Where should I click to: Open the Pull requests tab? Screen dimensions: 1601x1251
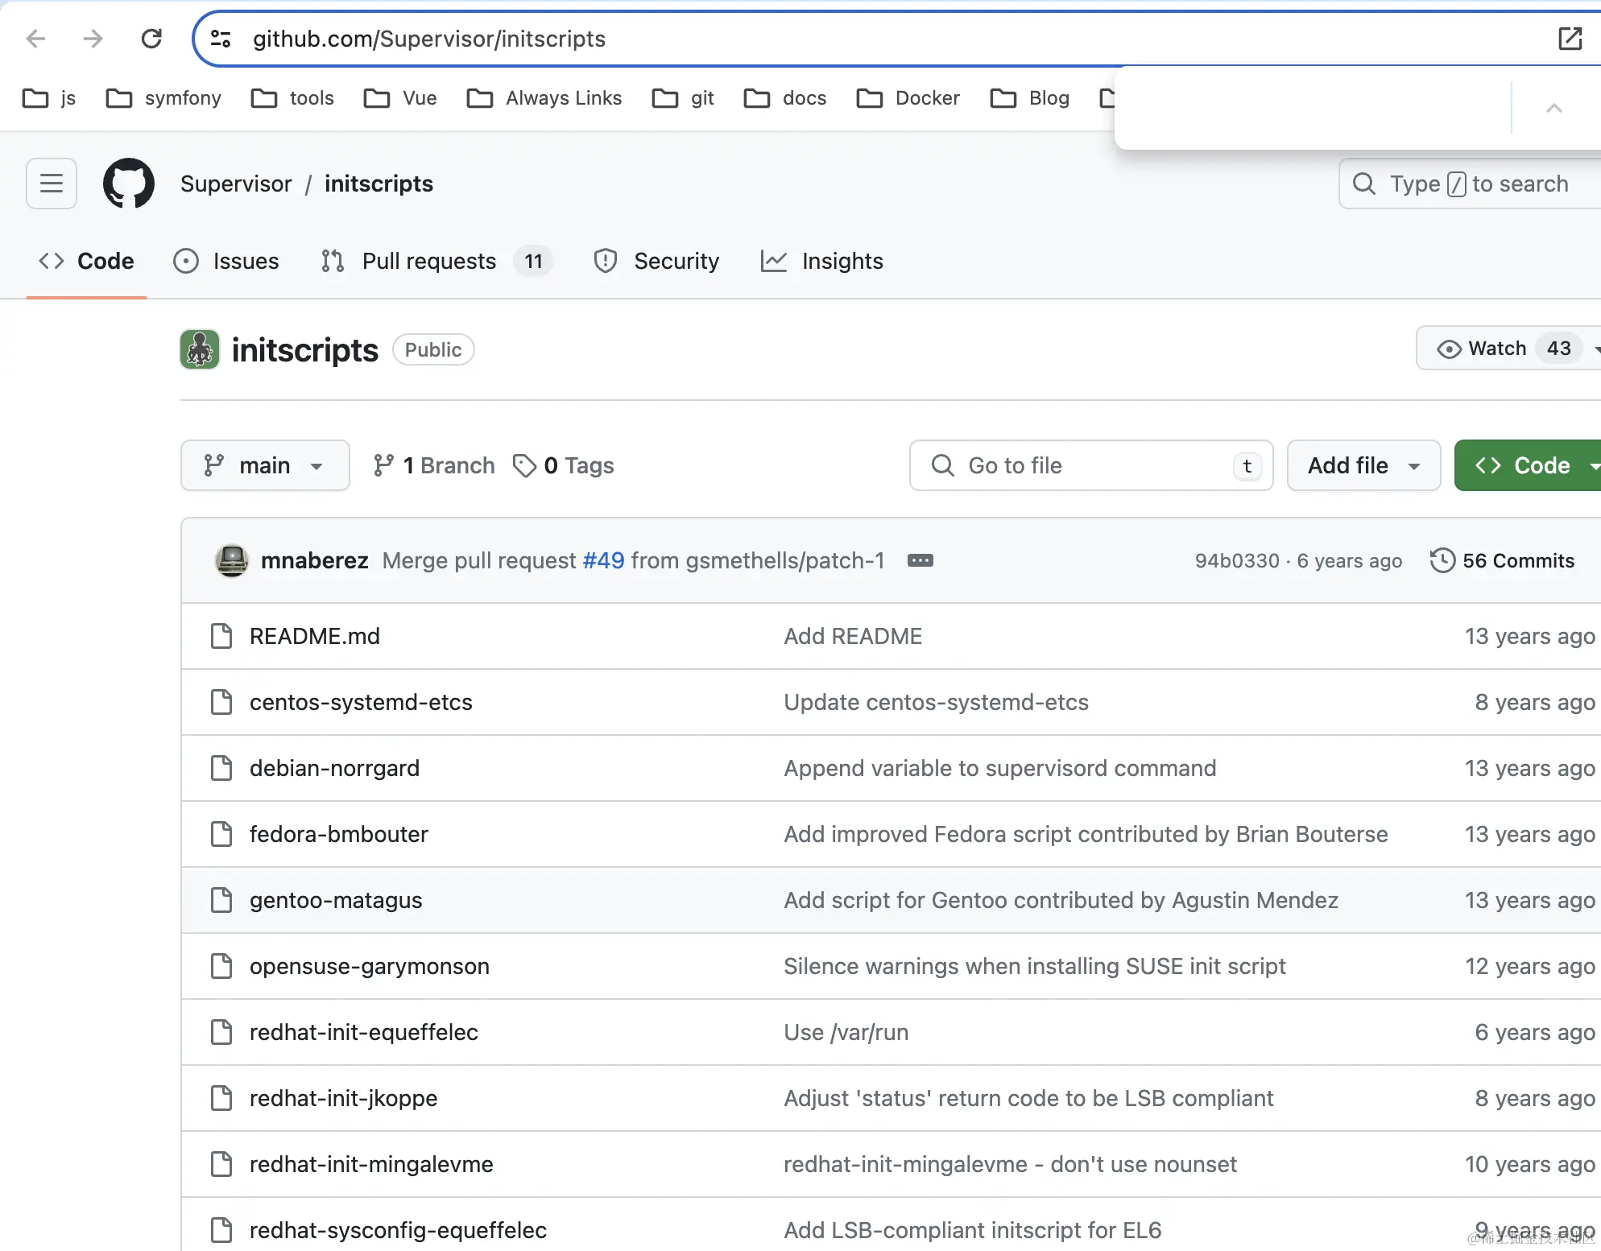point(428,261)
